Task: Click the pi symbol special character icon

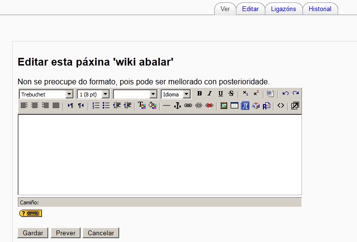Action: tap(245, 106)
